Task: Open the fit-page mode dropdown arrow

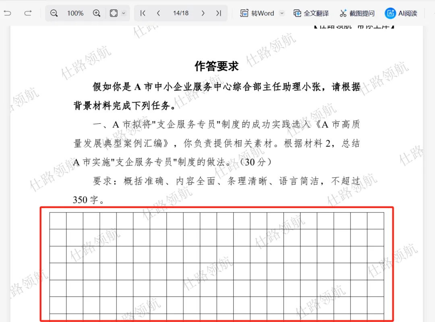Action: [124, 13]
